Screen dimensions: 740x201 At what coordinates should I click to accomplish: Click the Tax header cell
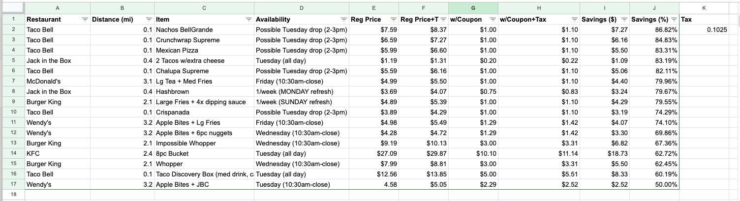click(704, 20)
